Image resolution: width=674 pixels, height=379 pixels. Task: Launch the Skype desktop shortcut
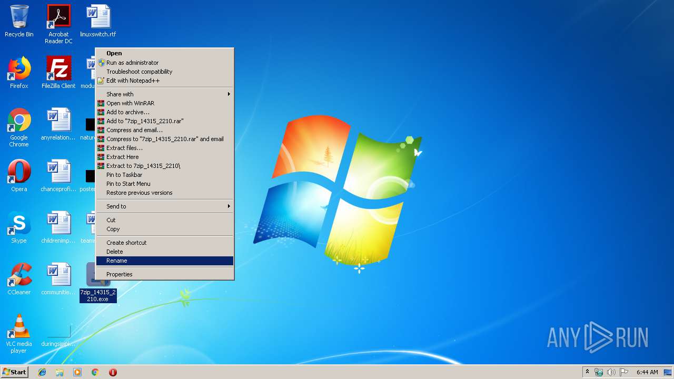tap(19, 227)
